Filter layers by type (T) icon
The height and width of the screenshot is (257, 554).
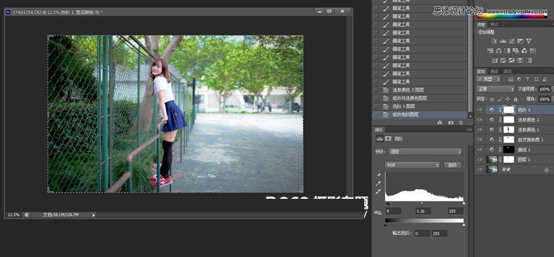coord(528,79)
